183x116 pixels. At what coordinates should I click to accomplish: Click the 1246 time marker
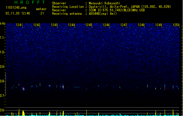pos(106,25)
